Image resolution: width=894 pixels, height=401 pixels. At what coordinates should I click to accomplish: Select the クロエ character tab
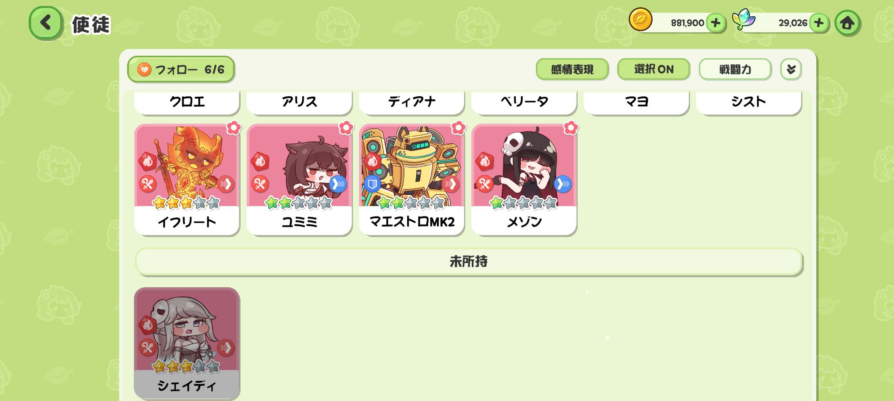click(x=187, y=102)
